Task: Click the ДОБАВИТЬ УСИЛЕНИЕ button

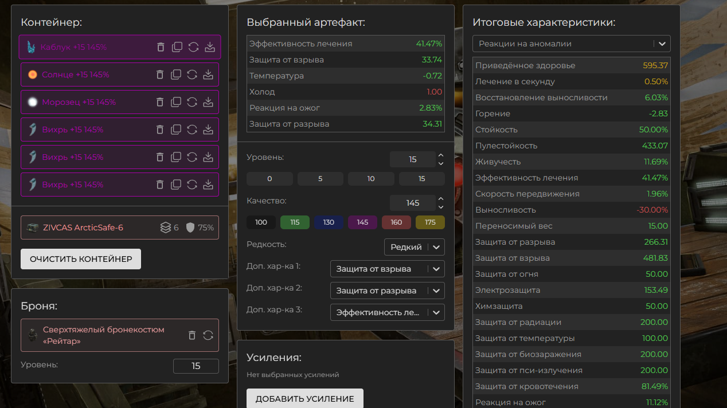Action: pos(304,399)
